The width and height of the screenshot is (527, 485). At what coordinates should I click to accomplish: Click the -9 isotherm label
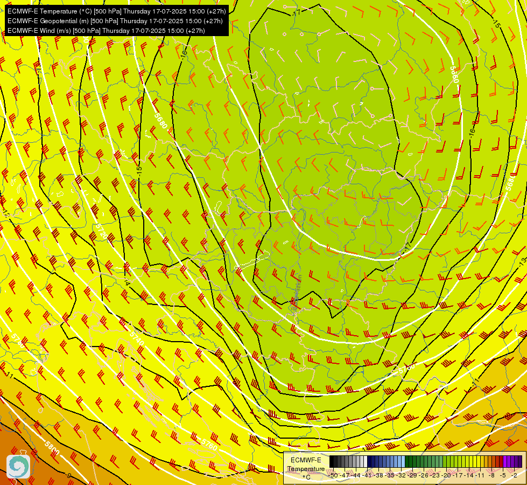tap(68, 476)
